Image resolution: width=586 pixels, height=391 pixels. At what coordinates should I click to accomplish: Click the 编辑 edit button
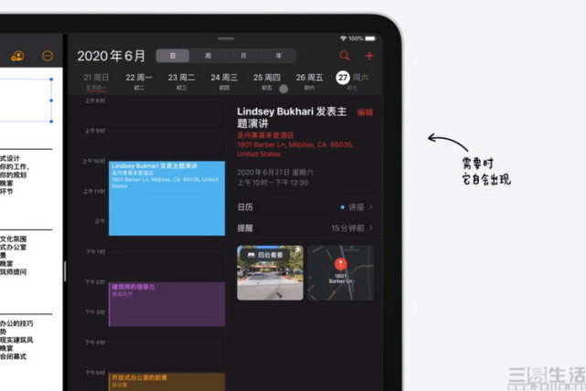coord(365,112)
